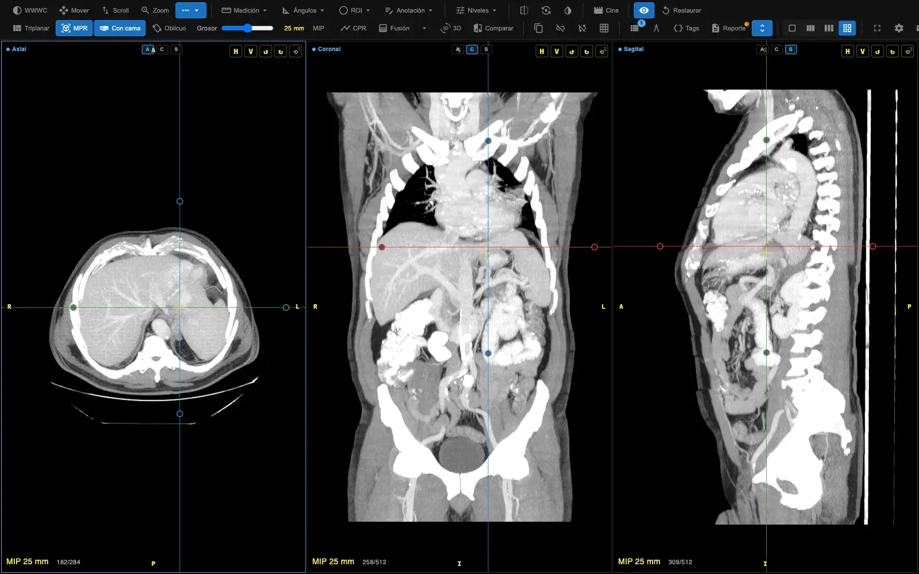
Task: Toggle the unlink viewports icon
Action: [560, 28]
